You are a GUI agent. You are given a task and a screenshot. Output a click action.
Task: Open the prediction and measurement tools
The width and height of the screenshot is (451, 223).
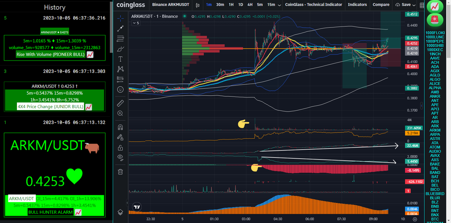click(120, 79)
